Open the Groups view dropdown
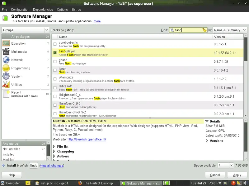Screen dimensions: 249x186 point(26,30)
